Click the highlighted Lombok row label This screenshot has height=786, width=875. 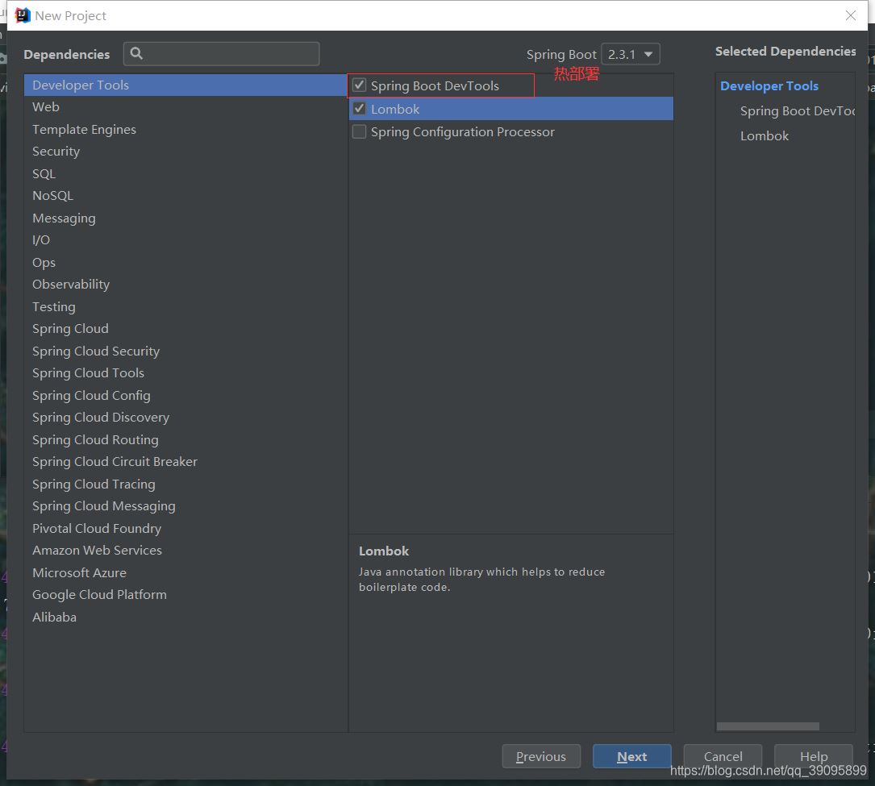click(395, 110)
